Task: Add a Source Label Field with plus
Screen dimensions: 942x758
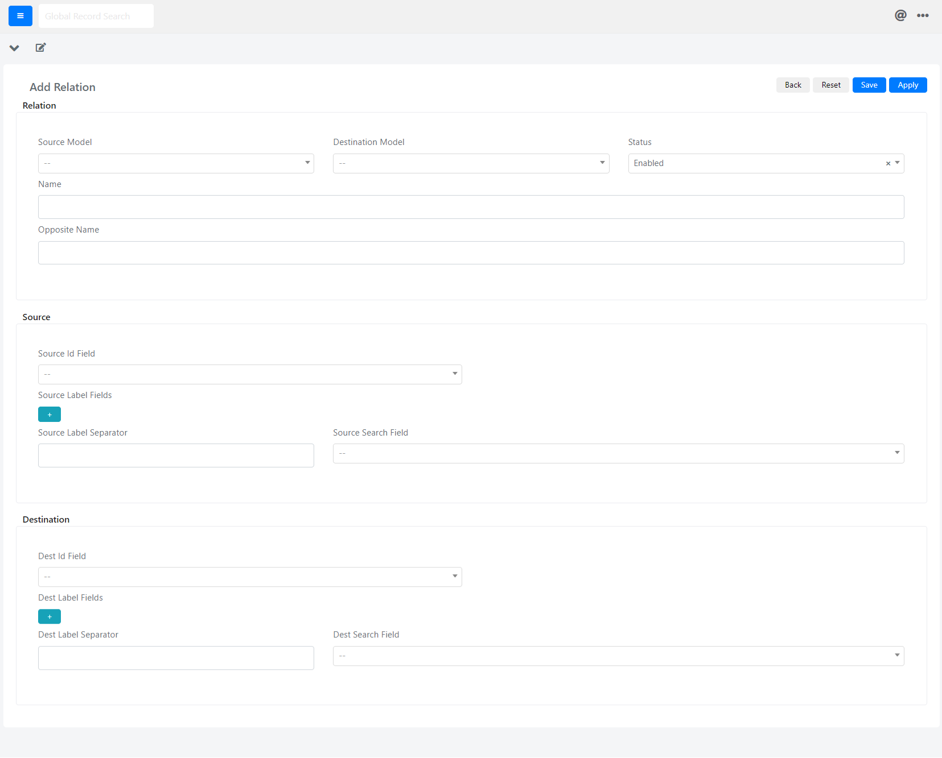Action: [x=50, y=415]
